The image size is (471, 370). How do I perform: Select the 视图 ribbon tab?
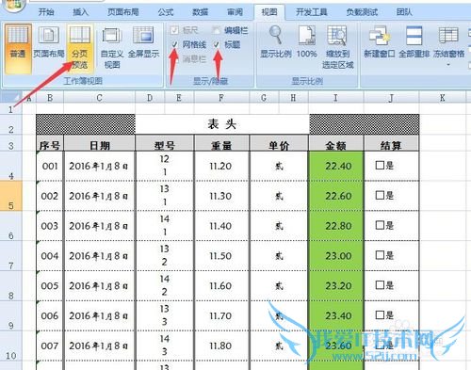[x=269, y=12]
